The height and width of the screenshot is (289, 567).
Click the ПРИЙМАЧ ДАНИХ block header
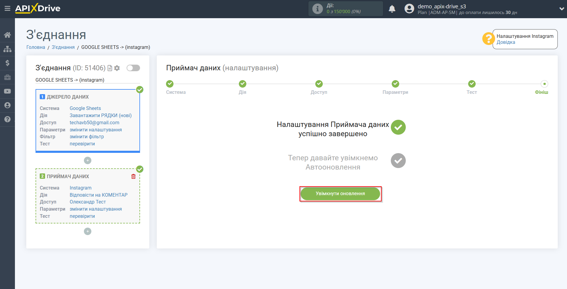[x=68, y=177]
